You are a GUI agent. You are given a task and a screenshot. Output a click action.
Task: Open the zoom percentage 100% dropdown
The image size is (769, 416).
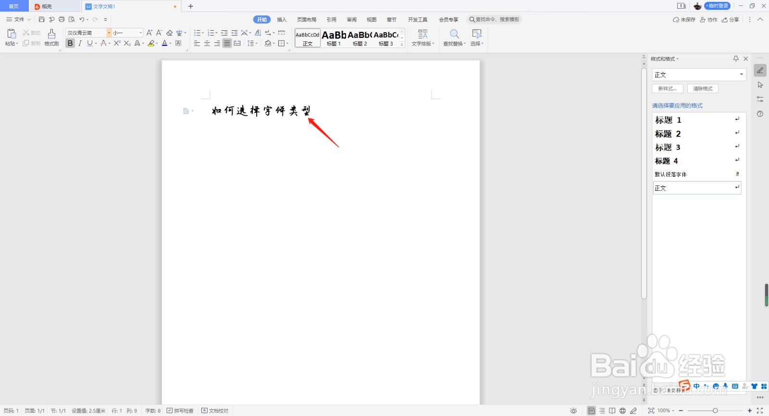[666, 411]
